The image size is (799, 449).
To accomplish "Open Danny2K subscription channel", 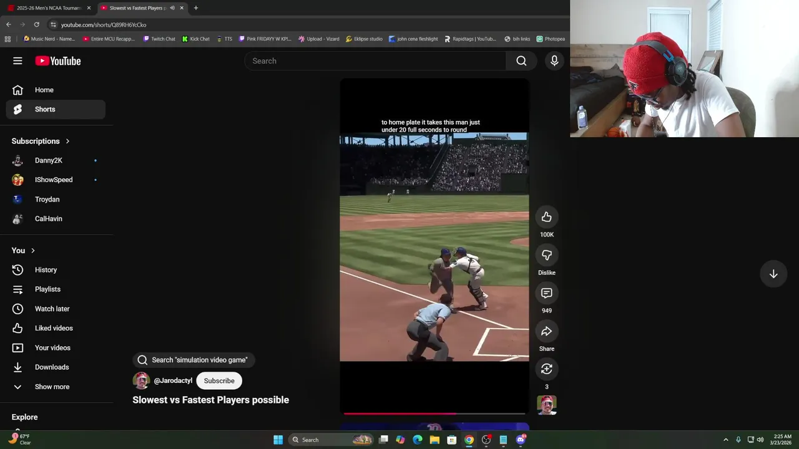I will (x=56, y=160).
